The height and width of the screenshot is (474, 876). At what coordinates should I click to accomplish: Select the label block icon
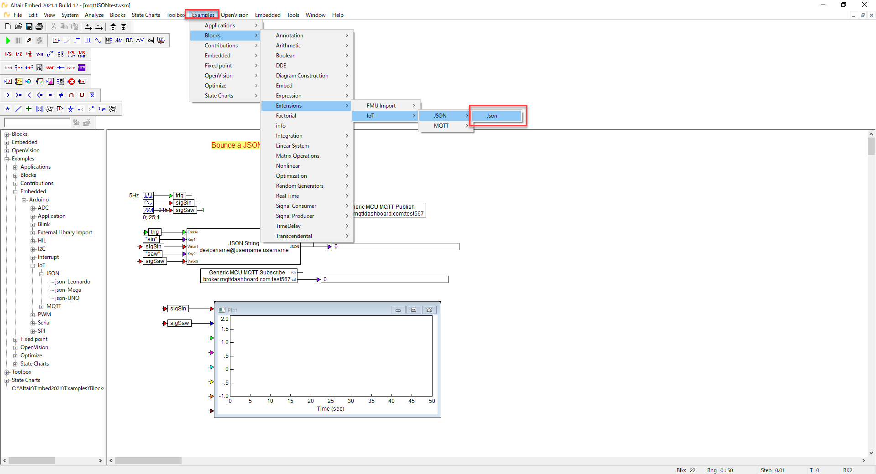(x=8, y=67)
